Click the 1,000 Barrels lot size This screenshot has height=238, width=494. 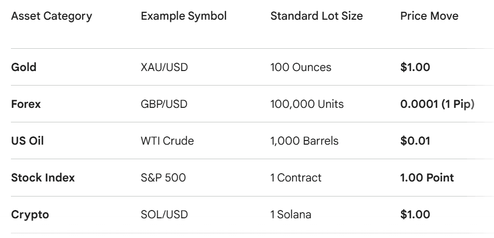point(304,141)
